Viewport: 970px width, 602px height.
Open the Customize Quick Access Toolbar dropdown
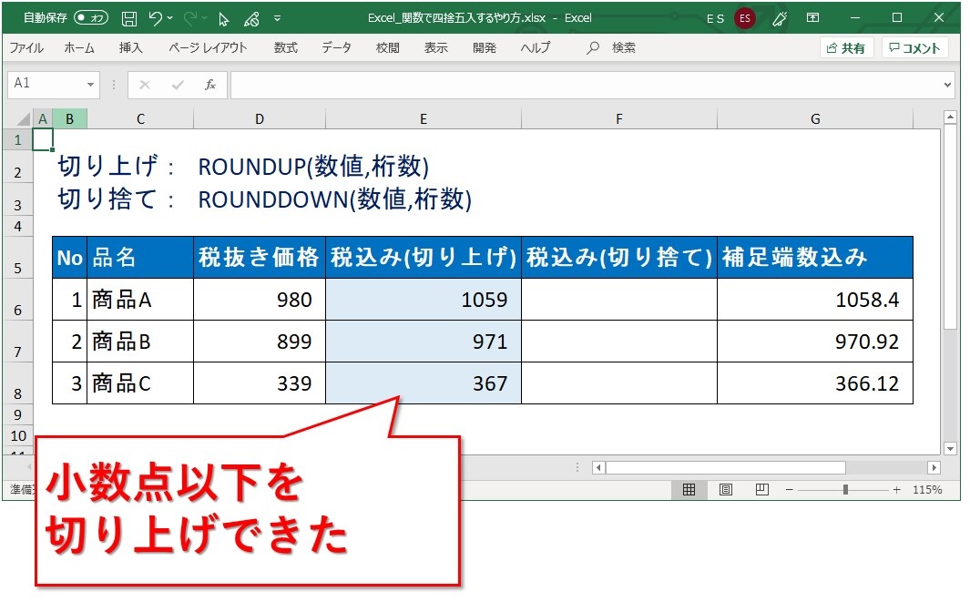click(277, 18)
